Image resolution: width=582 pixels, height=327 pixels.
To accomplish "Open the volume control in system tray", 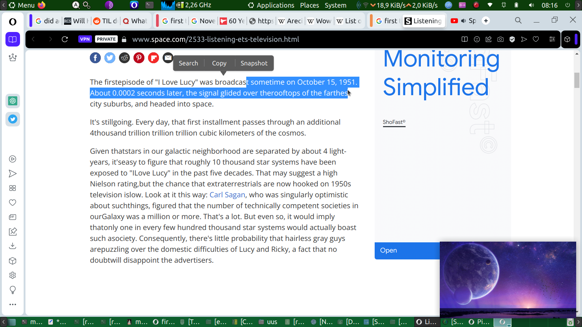I will point(531,5).
